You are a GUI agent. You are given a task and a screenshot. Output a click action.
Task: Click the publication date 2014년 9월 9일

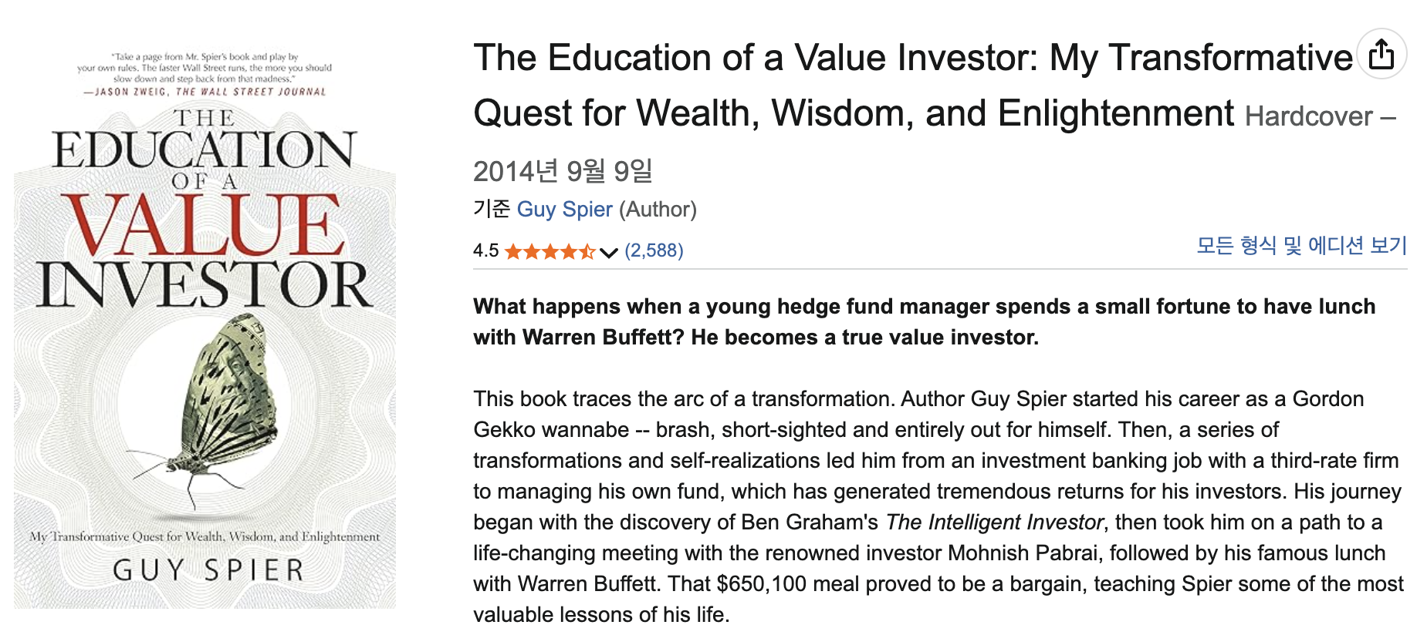(x=563, y=171)
